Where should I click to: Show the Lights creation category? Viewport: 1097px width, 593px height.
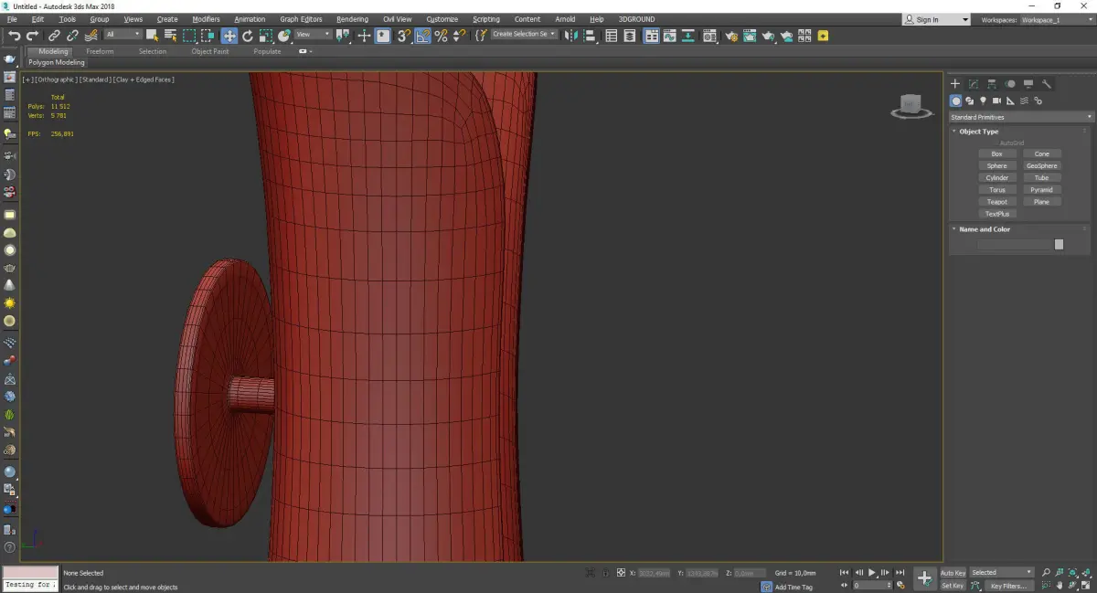pyautogui.click(x=983, y=101)
